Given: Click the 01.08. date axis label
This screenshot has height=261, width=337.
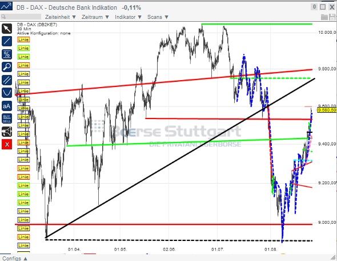Looking at the screenshot, I should (271, 250).
